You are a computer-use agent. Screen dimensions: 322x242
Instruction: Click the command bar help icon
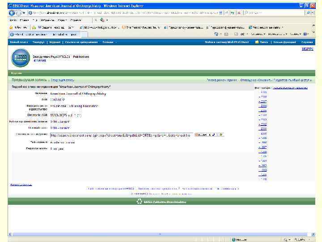[305, 34]
